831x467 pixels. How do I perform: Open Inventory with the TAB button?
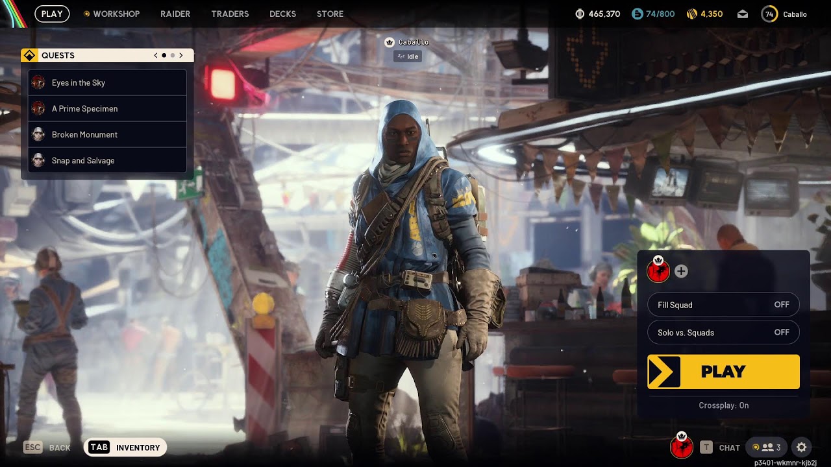[x=125, y=448]
